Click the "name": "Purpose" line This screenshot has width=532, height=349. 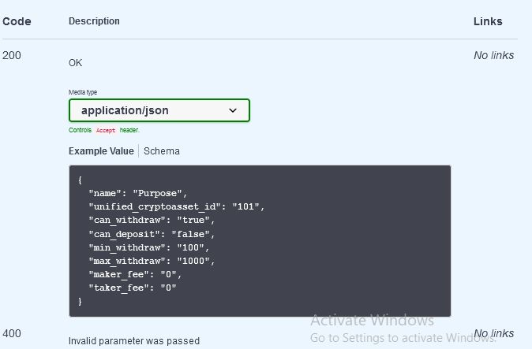click(x=138, y=193)
